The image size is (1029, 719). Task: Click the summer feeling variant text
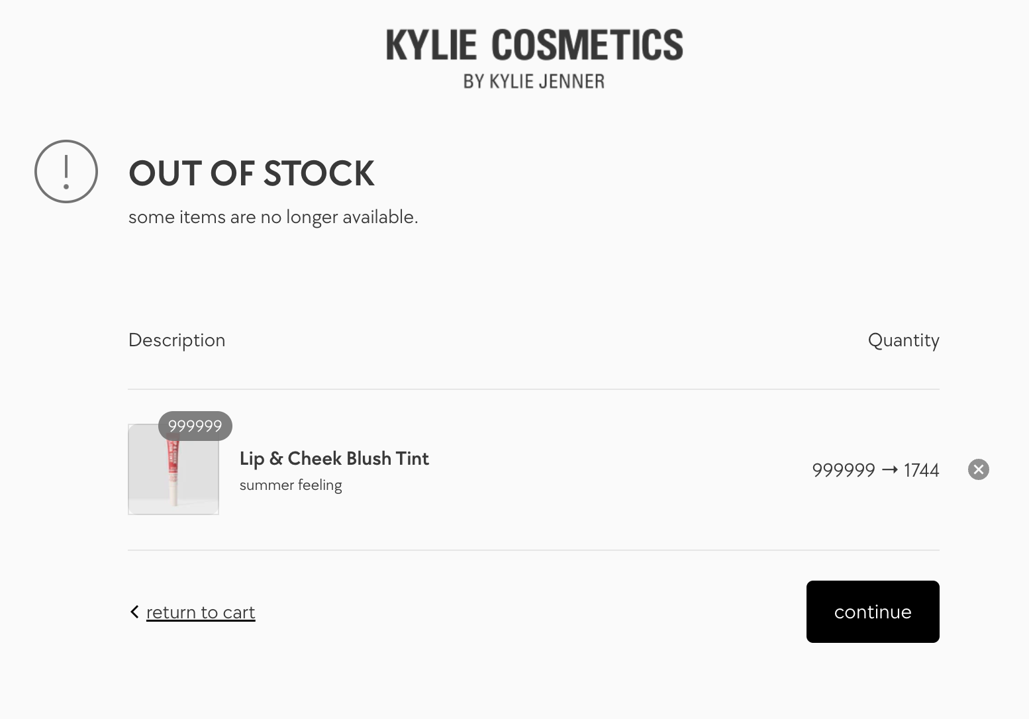(291, 485)
